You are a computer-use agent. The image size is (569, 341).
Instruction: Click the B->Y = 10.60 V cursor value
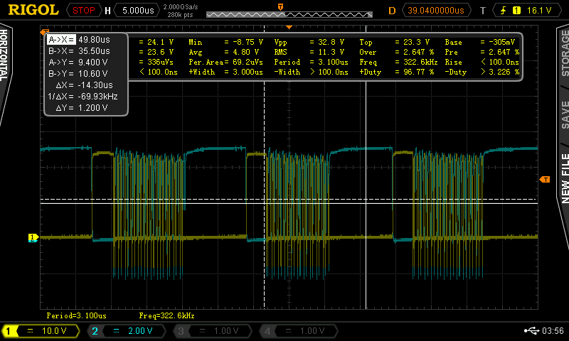click(78, 74)
